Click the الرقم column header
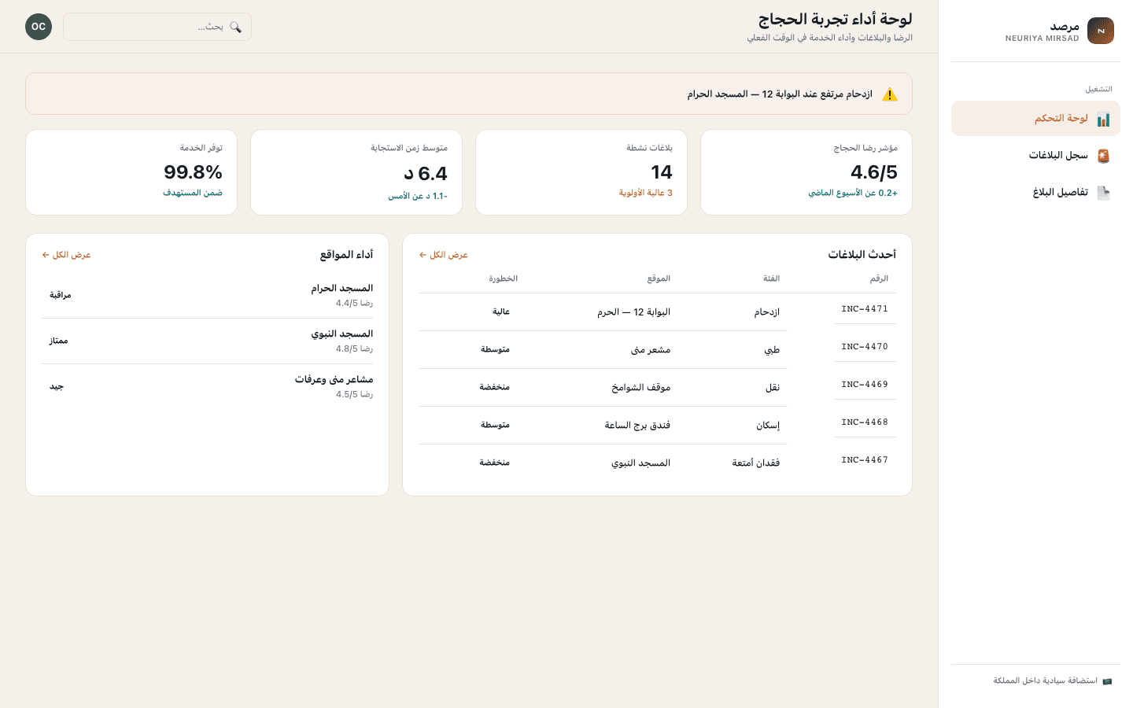The width and height of the screenshot is (1133, 708). (x=879, y=278)
